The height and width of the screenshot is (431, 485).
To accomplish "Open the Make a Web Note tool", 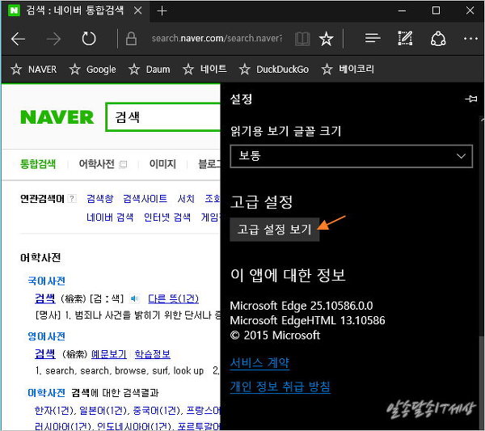I will (x=405, y=39).
